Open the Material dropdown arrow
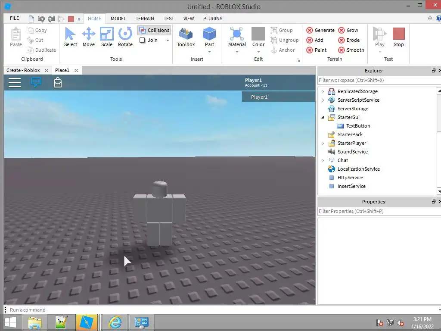This screenshot has width=441, height=331. coord(237,52)
